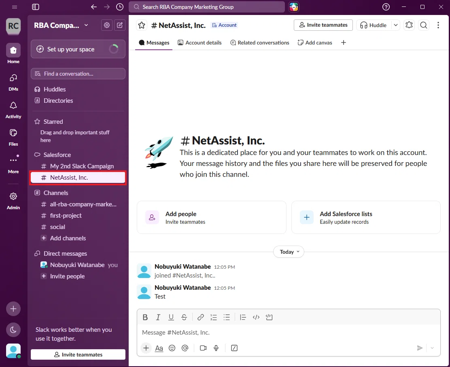
Task: Compose a new message with pencil icon
Action: 120,25
